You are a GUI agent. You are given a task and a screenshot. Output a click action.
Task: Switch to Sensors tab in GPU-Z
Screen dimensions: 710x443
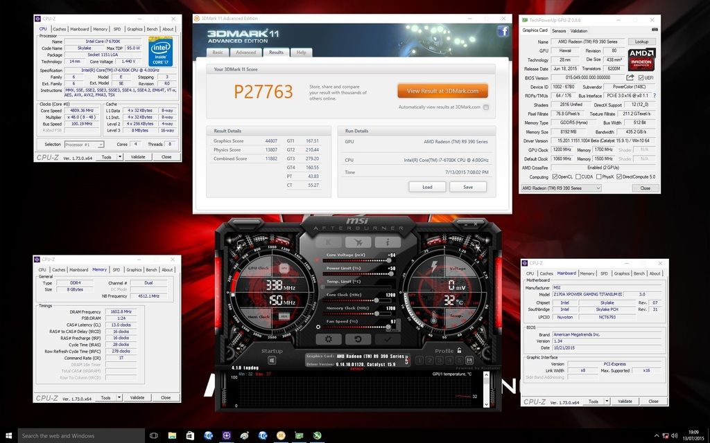[559, 30]
